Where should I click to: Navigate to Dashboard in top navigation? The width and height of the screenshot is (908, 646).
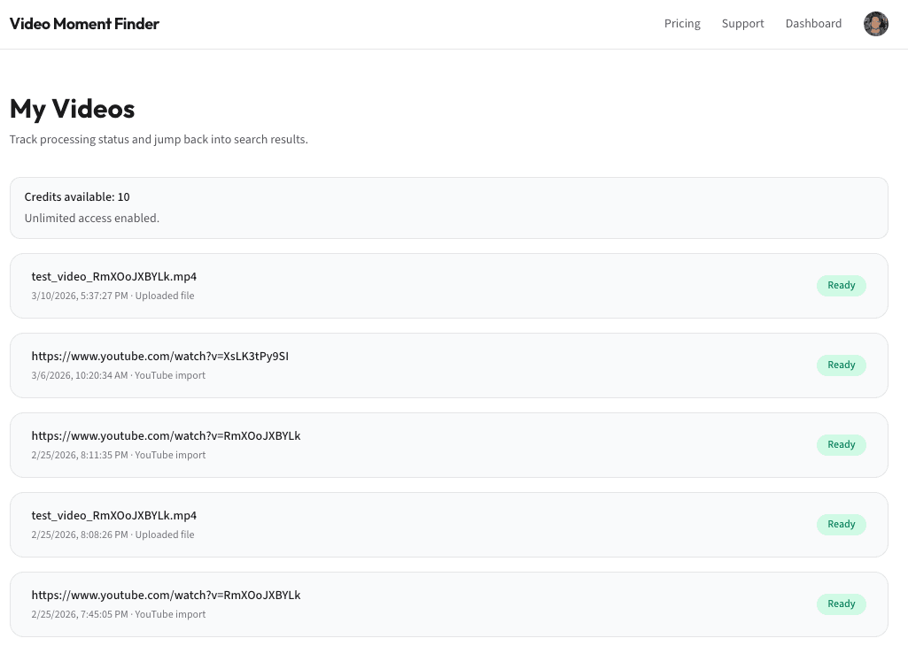tap(813, 24)
